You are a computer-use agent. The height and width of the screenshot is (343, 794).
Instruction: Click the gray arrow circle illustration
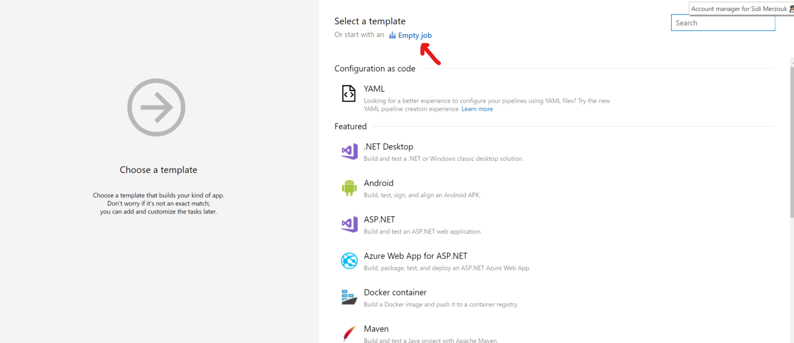(156, 107)
